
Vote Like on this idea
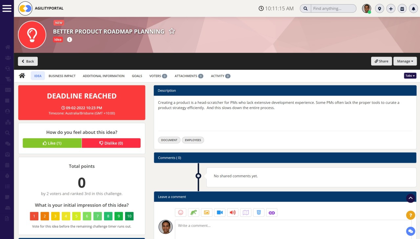[x=52, y=143]
